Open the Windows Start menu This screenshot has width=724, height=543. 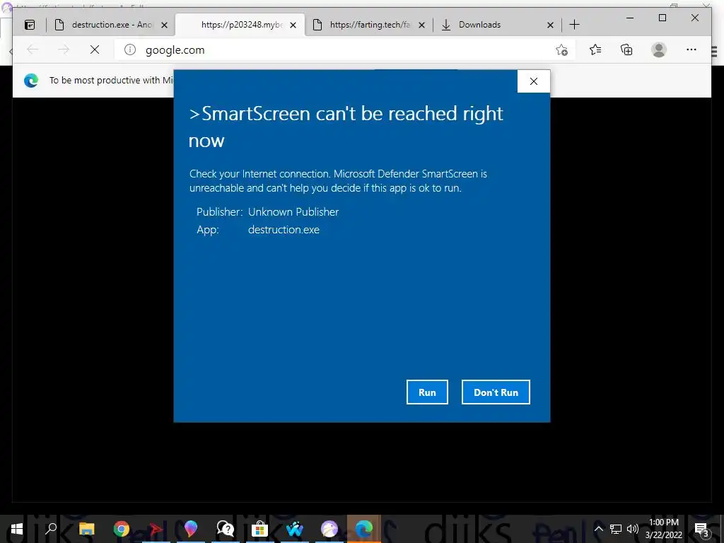17,529
